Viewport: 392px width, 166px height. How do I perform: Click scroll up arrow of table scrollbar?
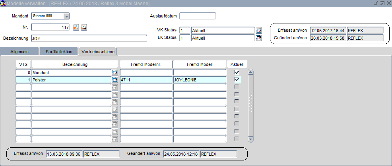tap(250, 72)
